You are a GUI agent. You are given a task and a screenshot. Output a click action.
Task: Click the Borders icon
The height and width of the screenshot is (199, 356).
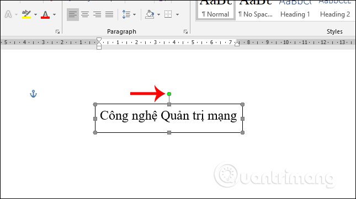tap(168, 14)
